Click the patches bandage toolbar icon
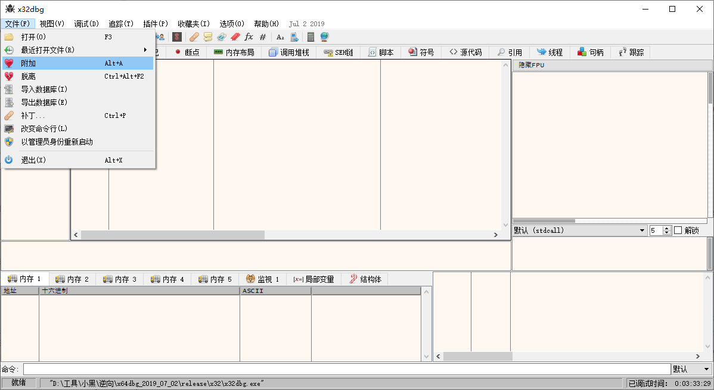 (194, 37)
